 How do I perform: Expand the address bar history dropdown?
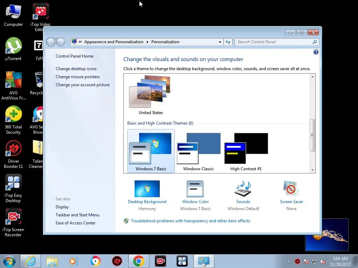(x=220, y=42)
